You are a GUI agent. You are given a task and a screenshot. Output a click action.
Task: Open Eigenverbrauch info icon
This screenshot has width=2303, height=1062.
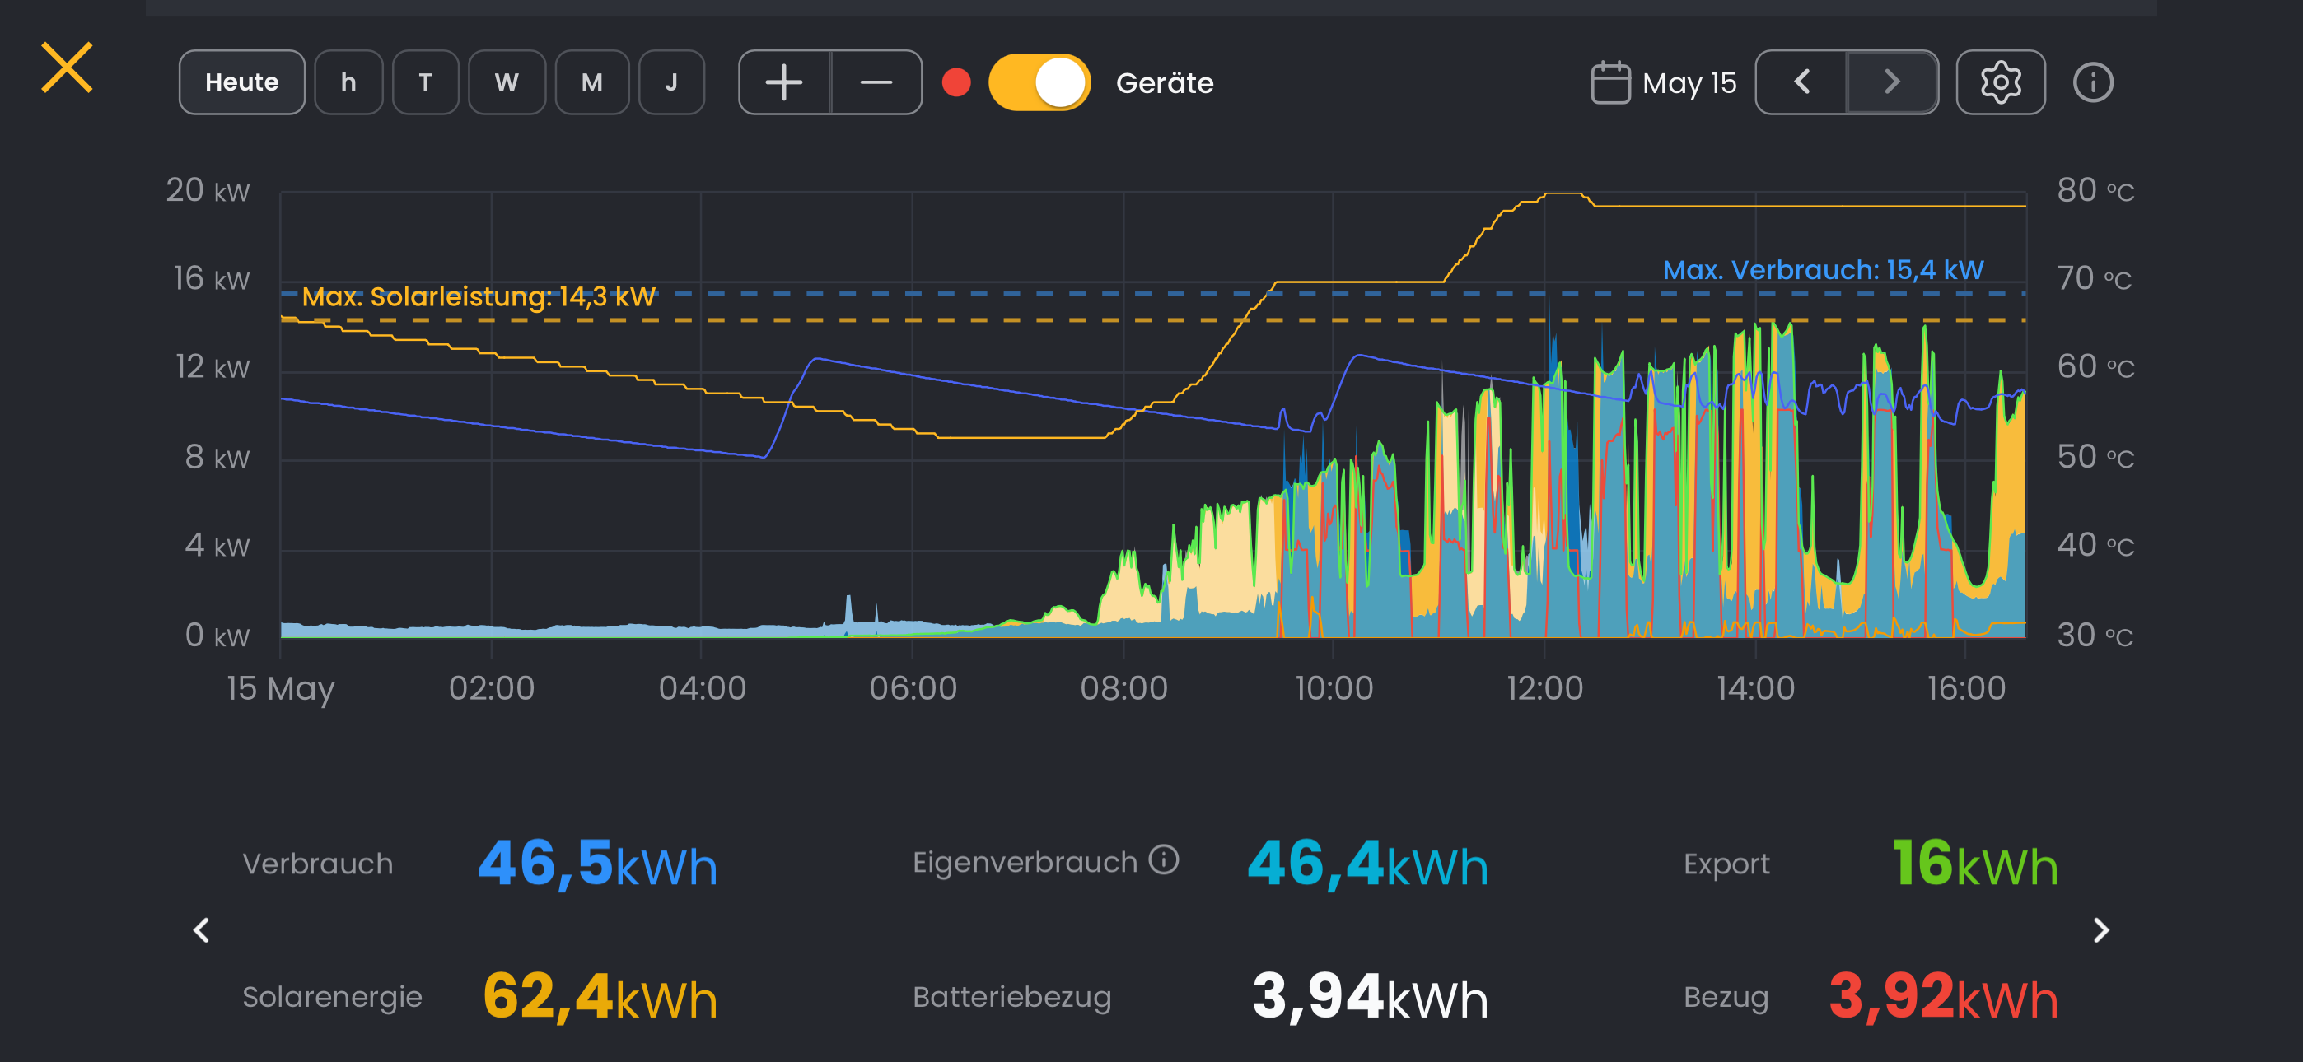(1163, 860)
